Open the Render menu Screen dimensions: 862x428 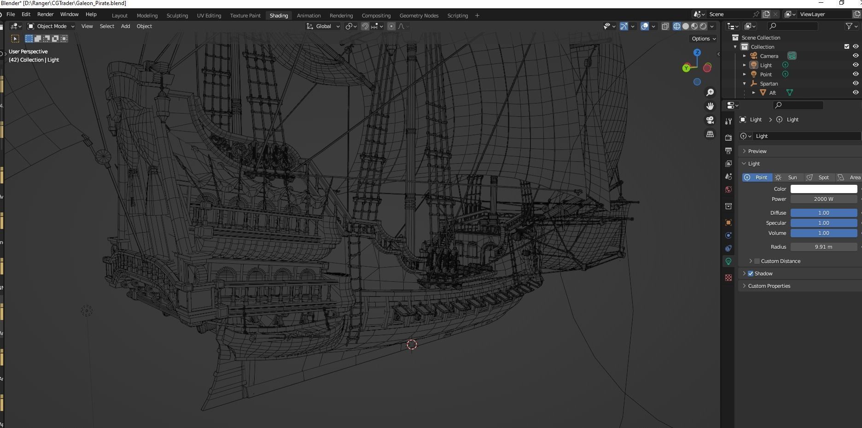pos(45,14)
